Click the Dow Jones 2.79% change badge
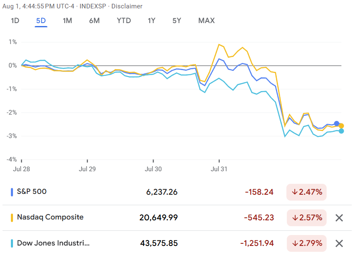Viewport: 358px width, 256px height. [306, 243]
